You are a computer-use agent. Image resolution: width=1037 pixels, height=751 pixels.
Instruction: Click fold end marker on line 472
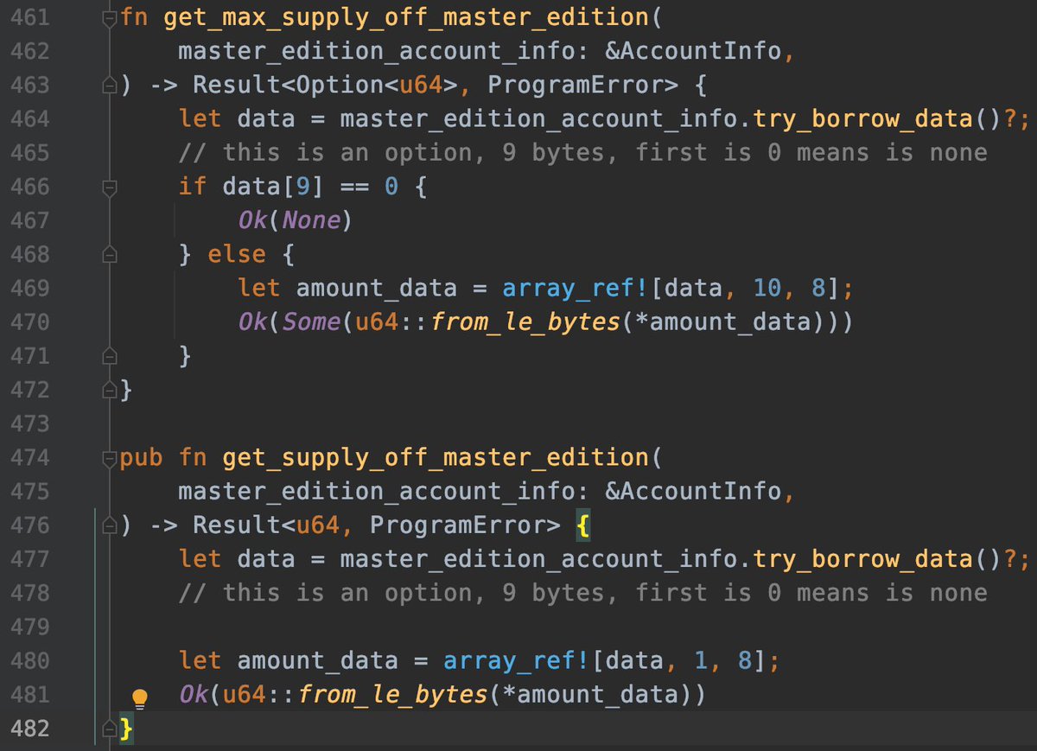[109, 390]
